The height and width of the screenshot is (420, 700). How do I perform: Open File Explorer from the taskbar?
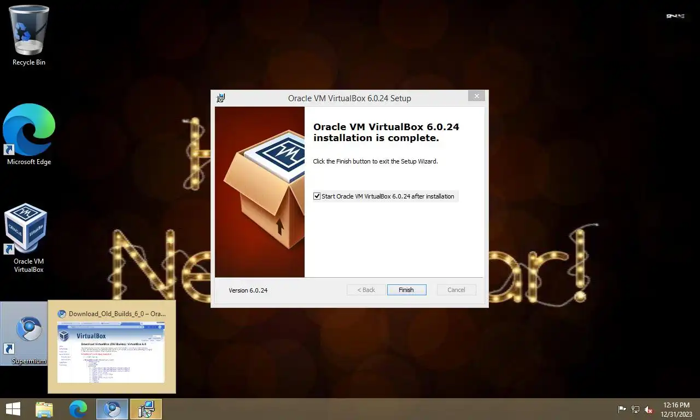[44, 409]
